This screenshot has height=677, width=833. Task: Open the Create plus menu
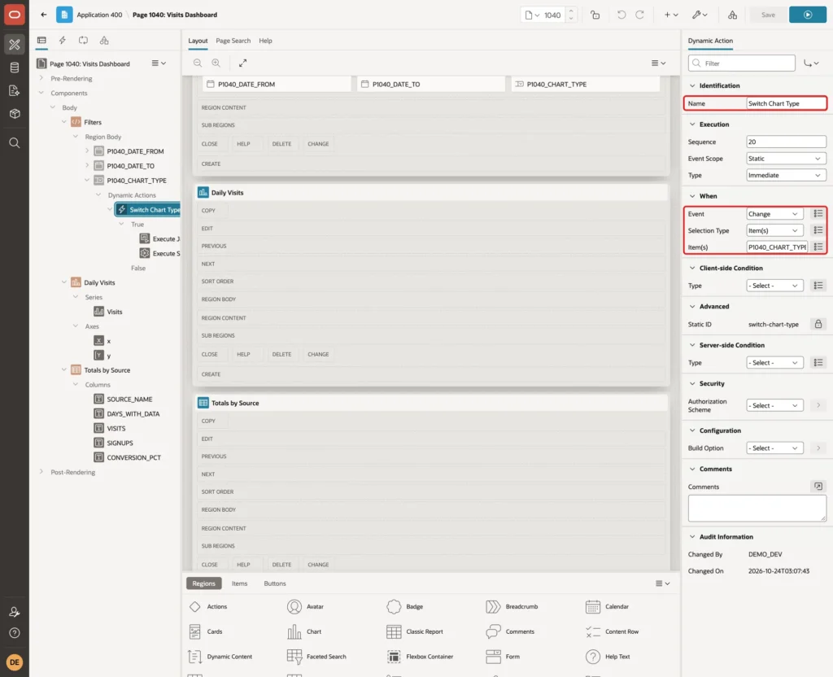point(671,15)
